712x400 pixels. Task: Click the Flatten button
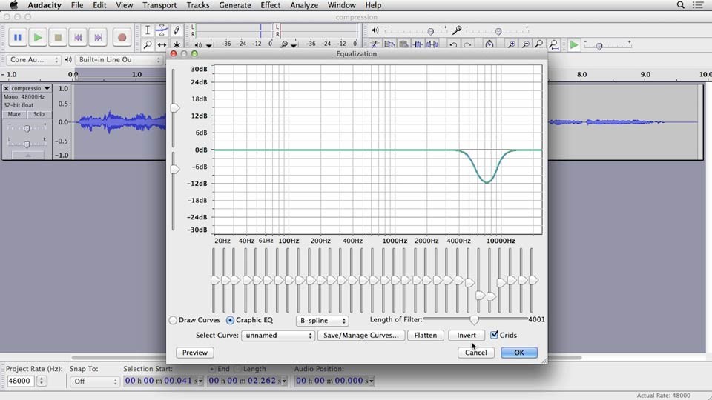[x=426, y=335]
